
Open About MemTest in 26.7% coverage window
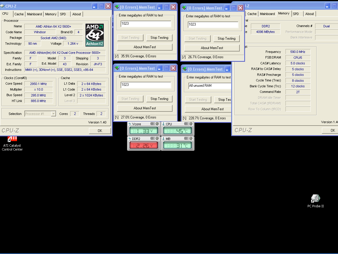click(x=212, y=48)
